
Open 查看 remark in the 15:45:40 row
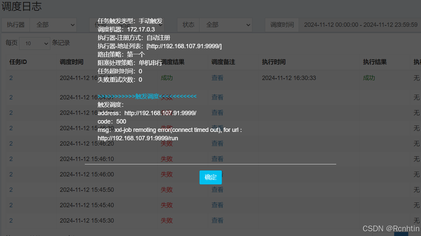click(217, 205)
